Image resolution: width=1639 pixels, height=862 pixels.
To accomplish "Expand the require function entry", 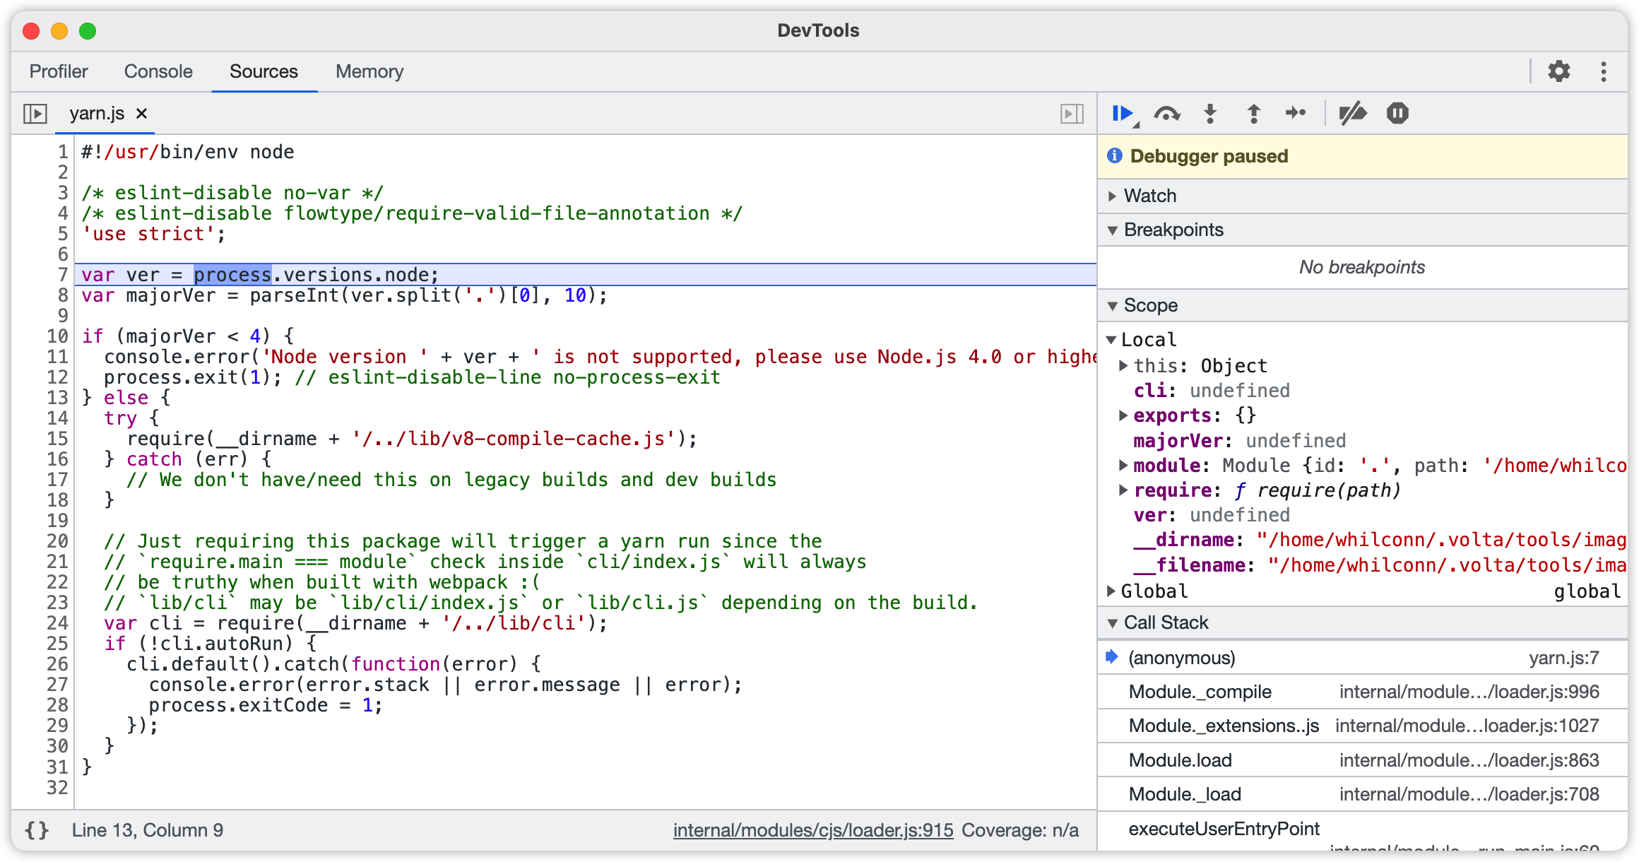I will (x=1123, y=490).
